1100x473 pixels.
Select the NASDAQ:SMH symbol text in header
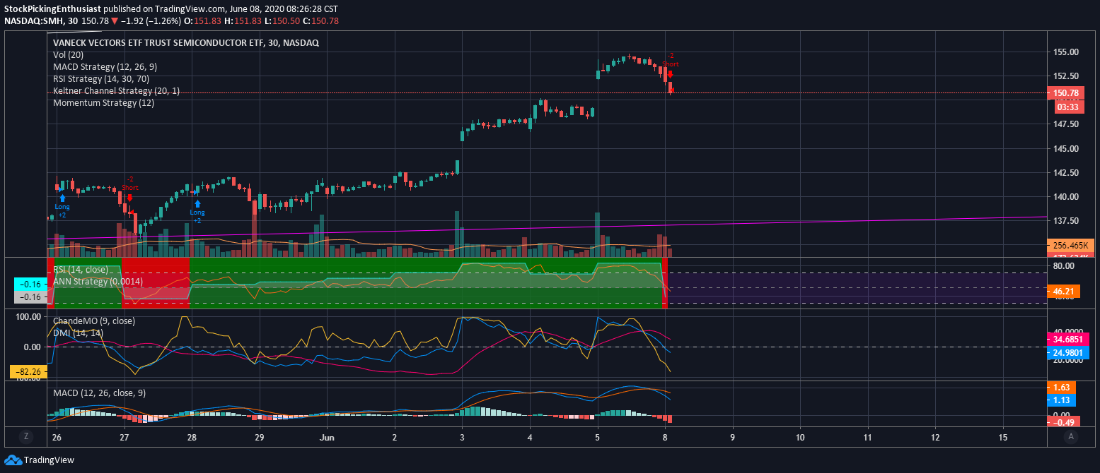pos(40,20)
